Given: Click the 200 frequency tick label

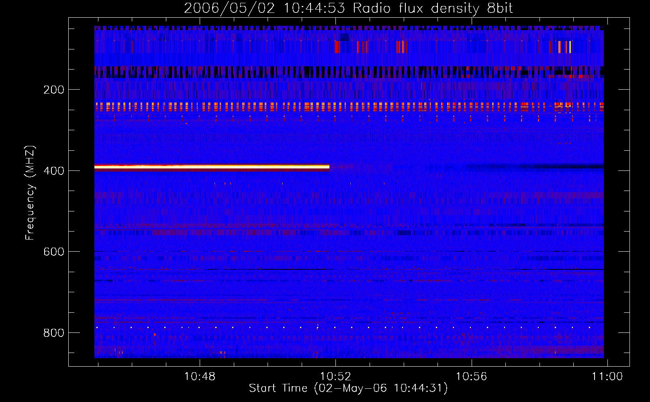Looking at the screenshot, I should coord(54,90).
